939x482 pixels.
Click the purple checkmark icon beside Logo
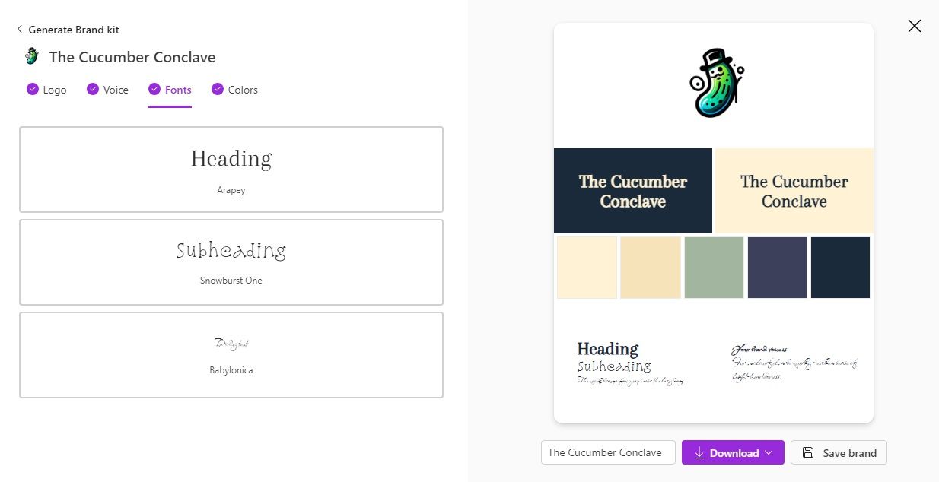coord(33,89)
